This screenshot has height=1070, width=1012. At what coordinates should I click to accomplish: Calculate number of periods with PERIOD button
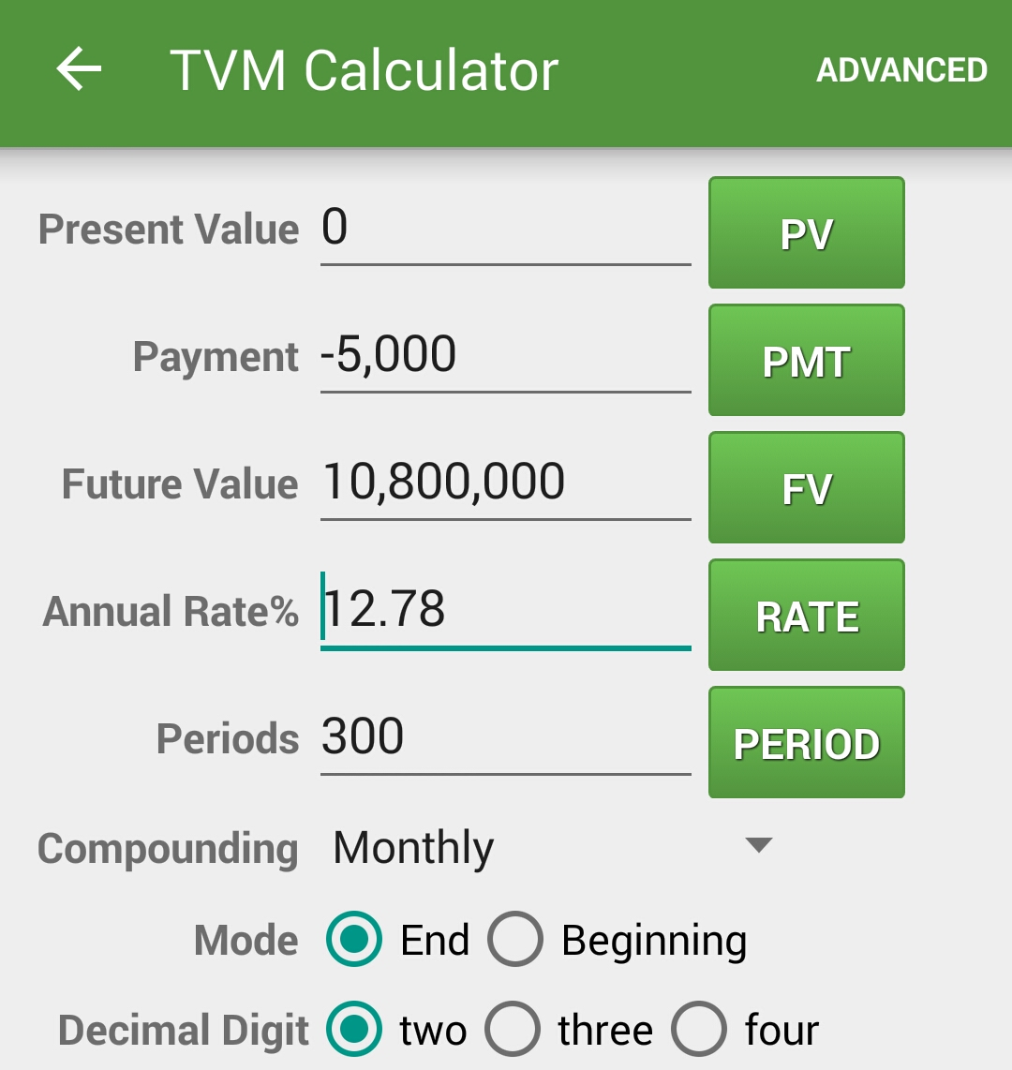(x=807, y=742)
